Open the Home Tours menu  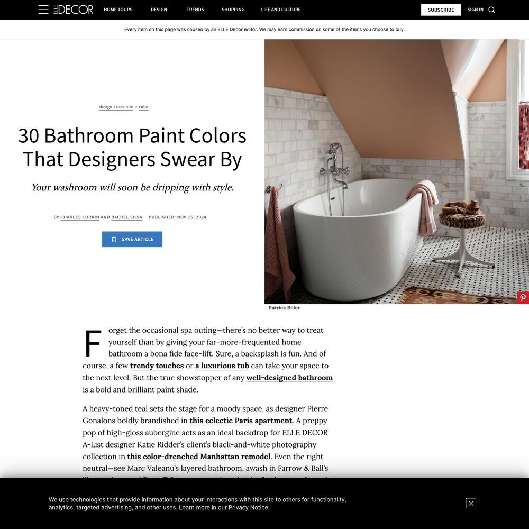coord(118,10)
